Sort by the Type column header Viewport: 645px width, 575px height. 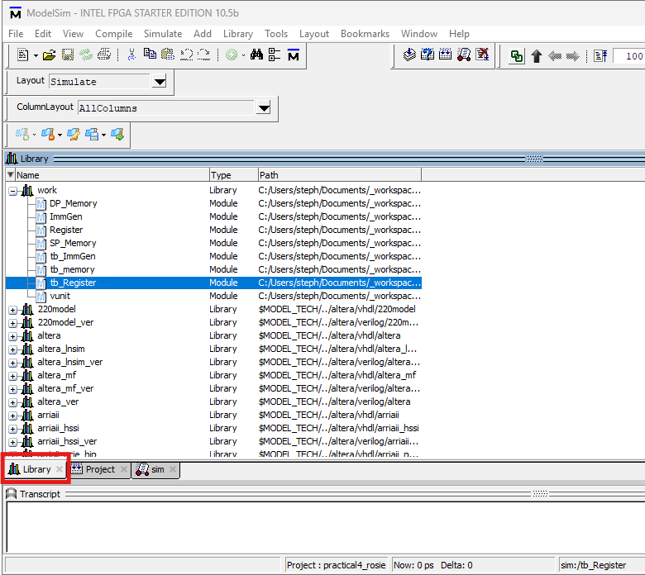[x=233, y=175]
